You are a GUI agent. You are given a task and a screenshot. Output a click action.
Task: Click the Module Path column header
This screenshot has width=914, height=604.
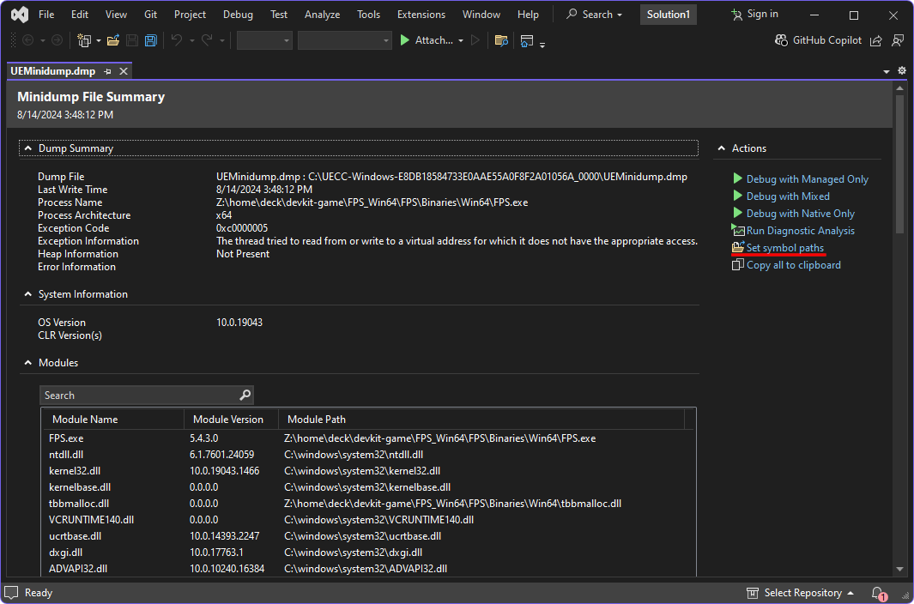(x=481, y=420)
